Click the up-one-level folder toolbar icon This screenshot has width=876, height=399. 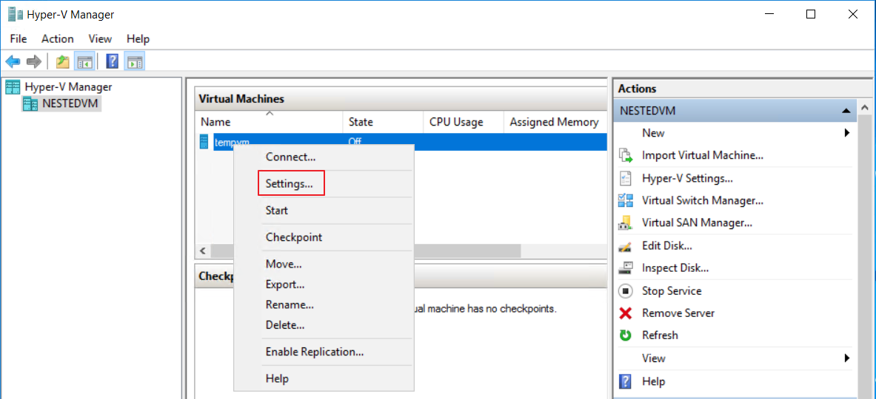(x=63, y=61)
